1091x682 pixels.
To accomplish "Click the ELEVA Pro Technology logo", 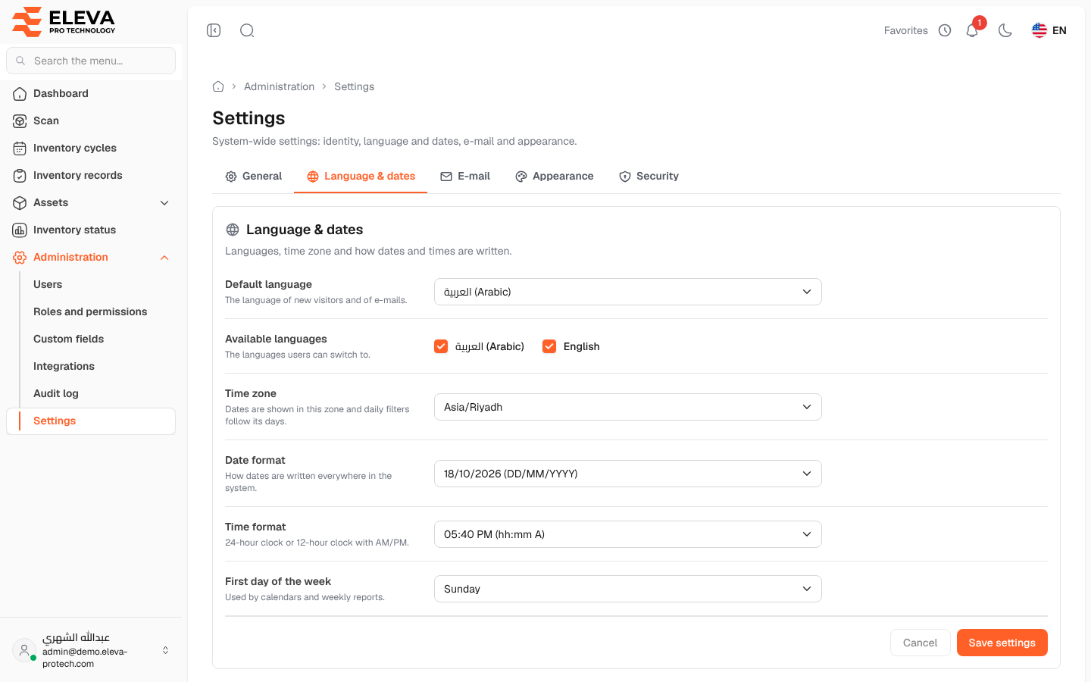I will coord(64,22).
